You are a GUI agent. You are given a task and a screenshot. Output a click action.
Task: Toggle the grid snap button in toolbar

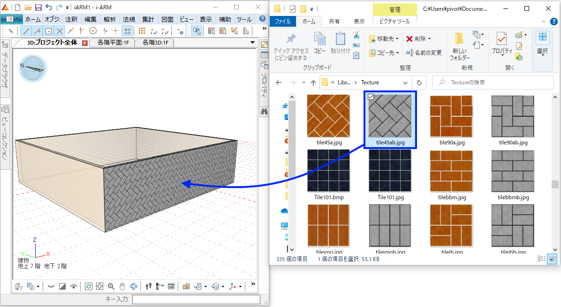(127, 31)
